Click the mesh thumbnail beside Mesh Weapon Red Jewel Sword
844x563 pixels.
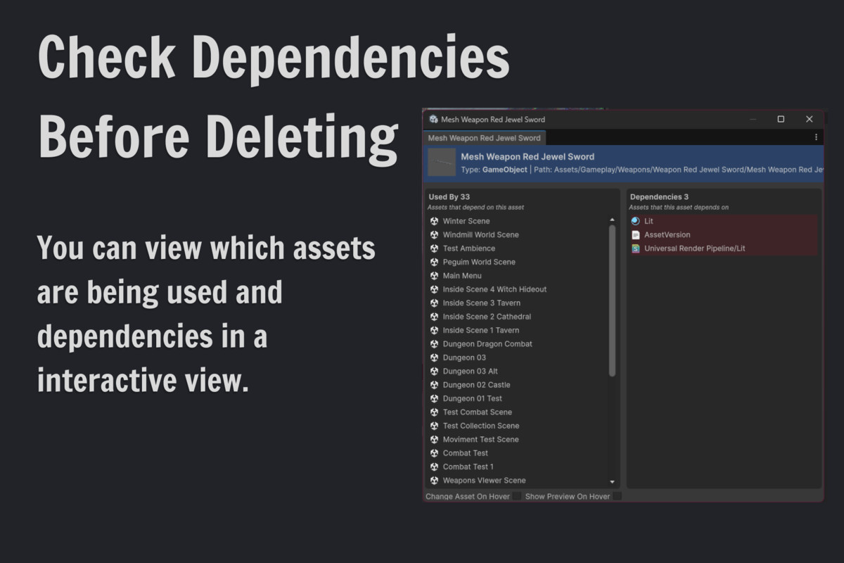pyautogui.click(x=443, y=163)
